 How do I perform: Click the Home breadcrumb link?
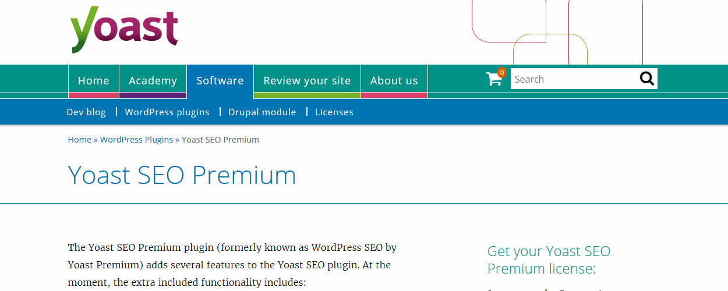point(80,140)
